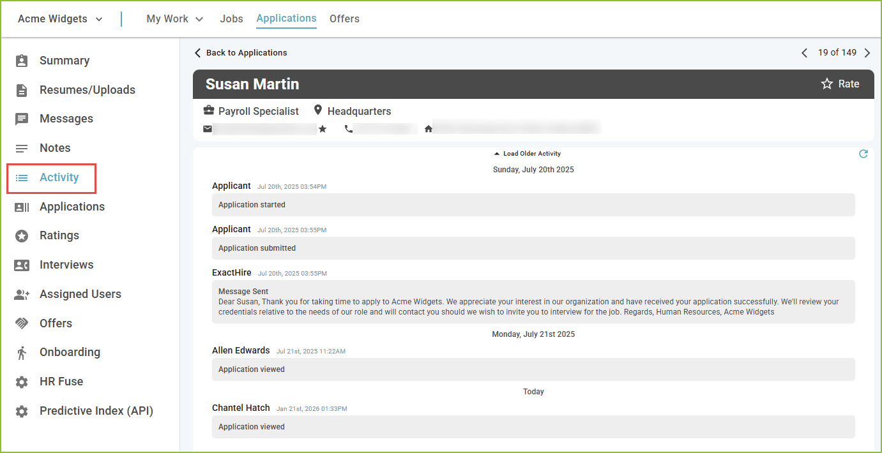882x453 pixels.
Task: Click the star icon next to email
Action: [323, 129]
